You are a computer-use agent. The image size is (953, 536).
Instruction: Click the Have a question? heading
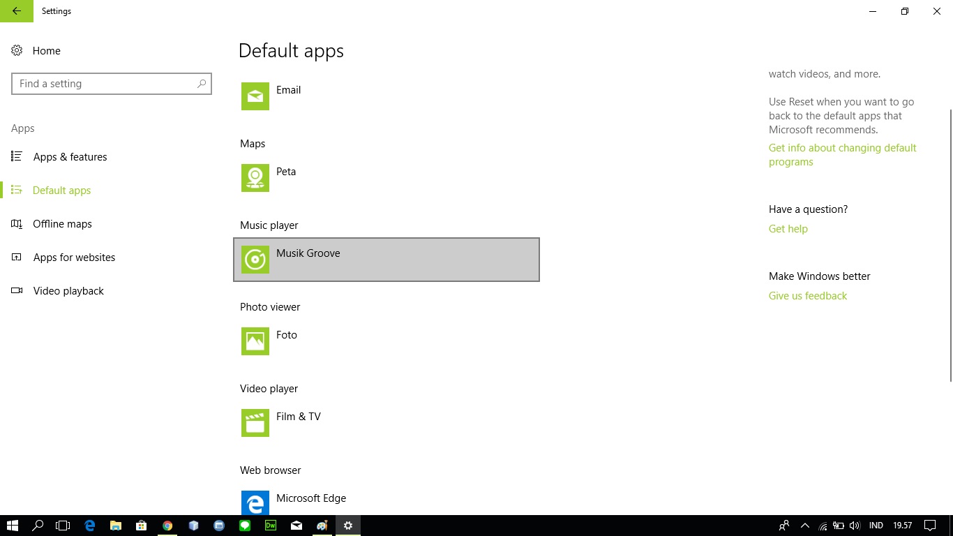809,209
